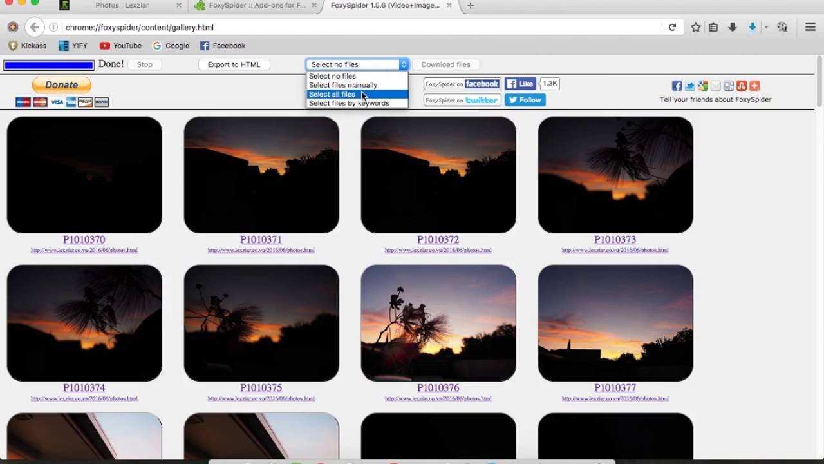Screen dimensions: 824x464
Task: Open source URL link under P1010370
Action: tap(84, 250)
